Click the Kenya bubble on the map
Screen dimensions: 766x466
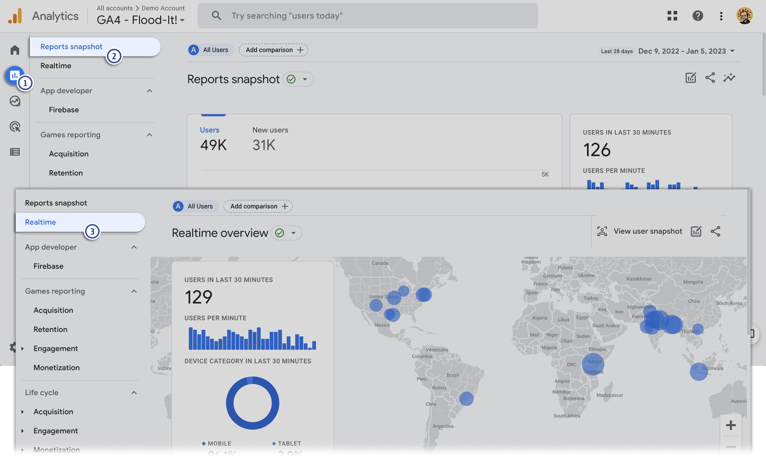[x=593, y=364]
